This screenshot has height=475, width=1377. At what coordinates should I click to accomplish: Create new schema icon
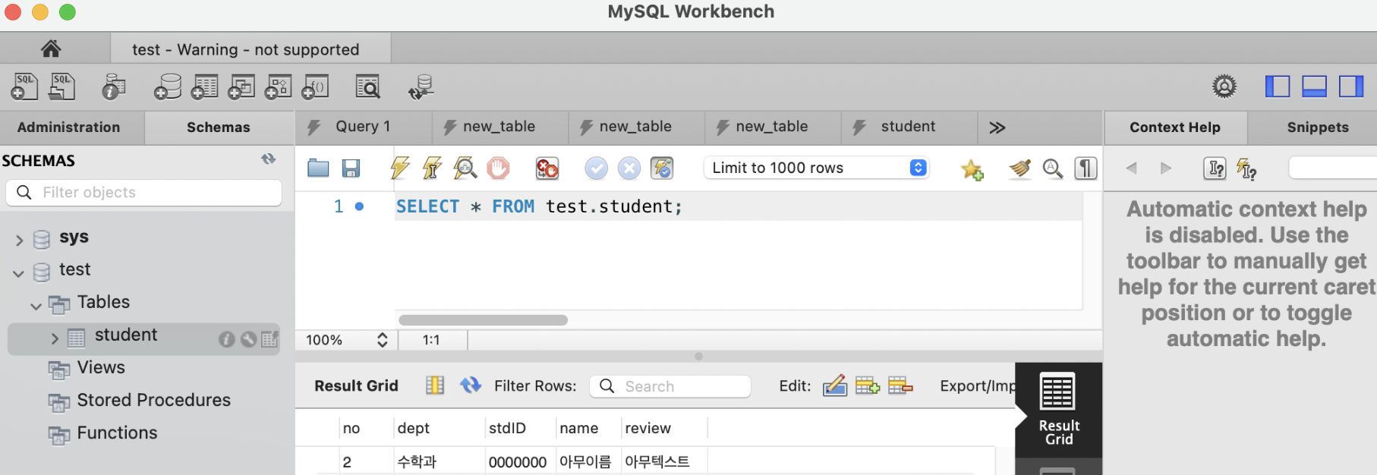[168, 87]
